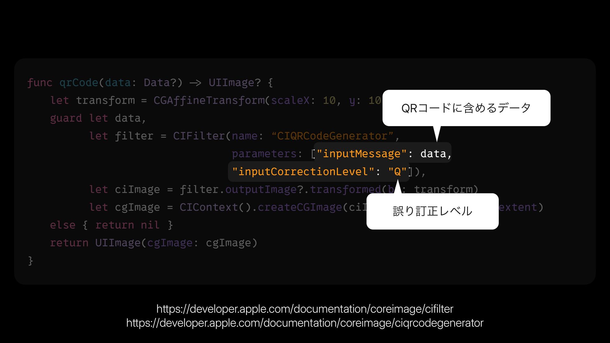Click the else return nil statement
Screen dimensions: 610x343
pyautogui.click(x=111, y=225)
